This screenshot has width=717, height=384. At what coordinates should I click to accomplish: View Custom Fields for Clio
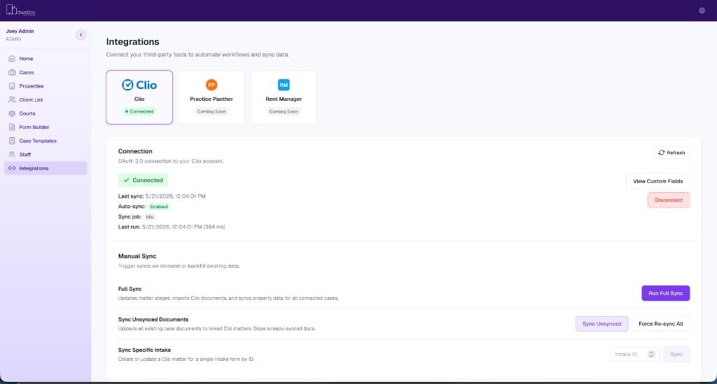(x=658, y=181)
